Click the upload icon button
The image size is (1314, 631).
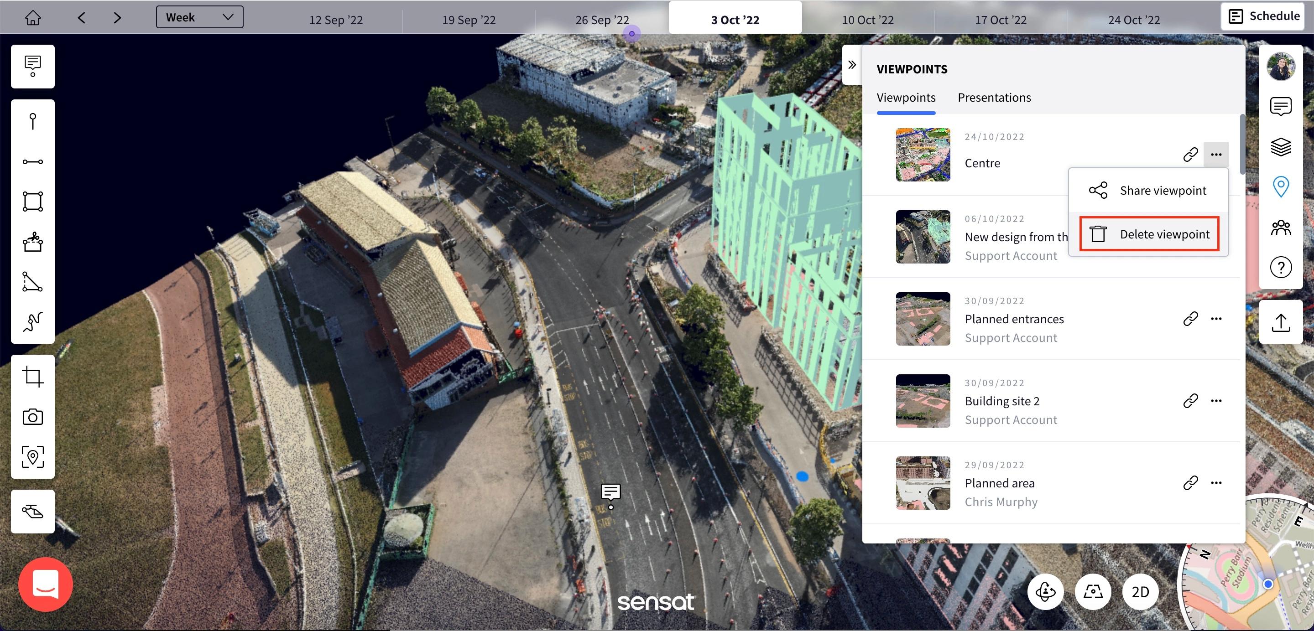1280,322
